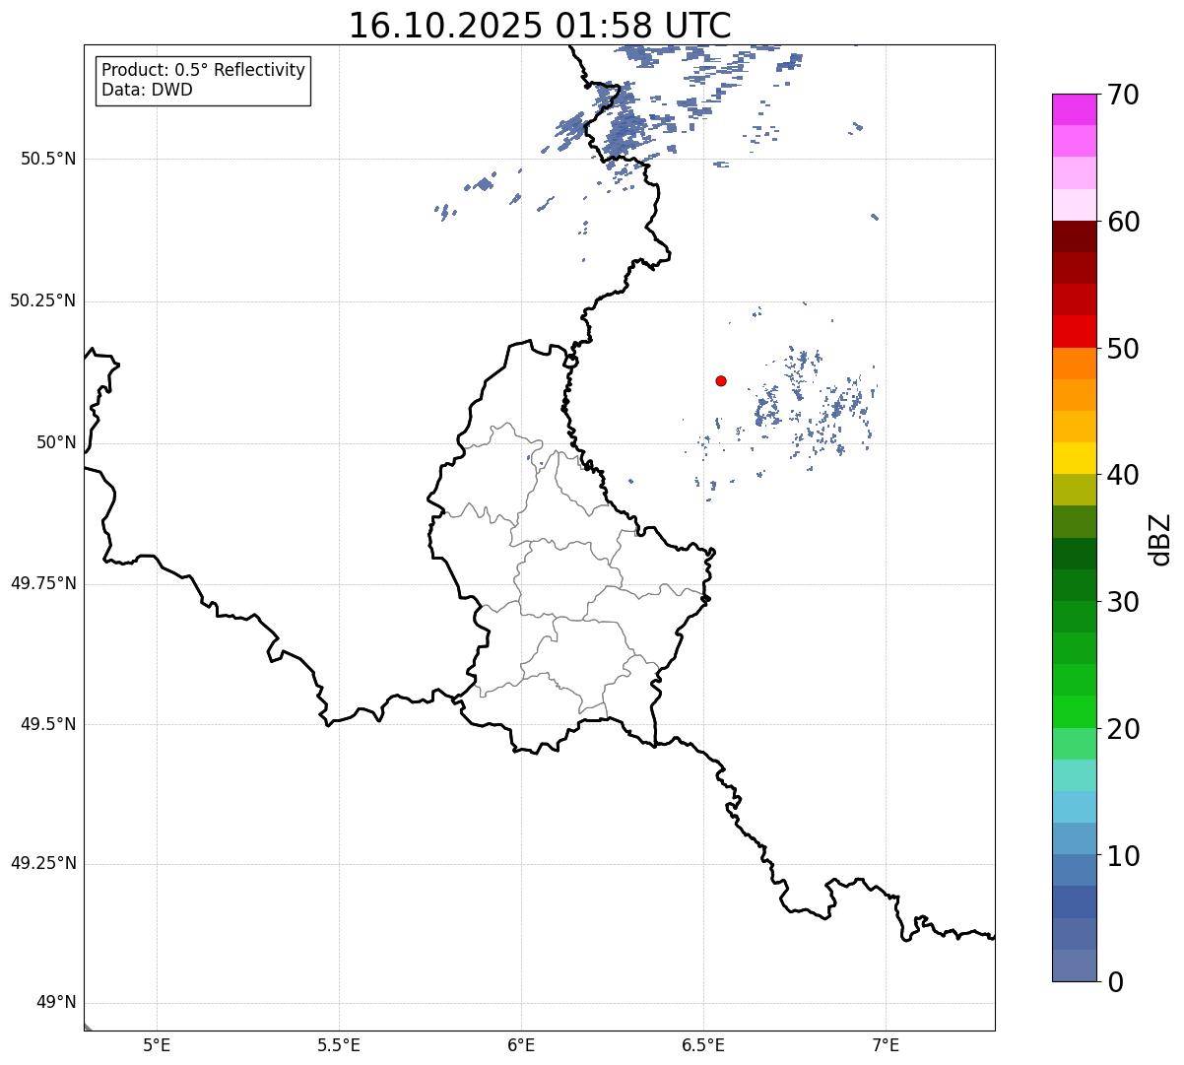Click the slate blue bottom colorbar swatch
The width and height of the screenshot is (1184, 1065).
click(1074, 965)
